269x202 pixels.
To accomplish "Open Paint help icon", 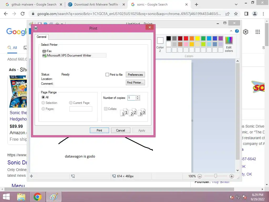I will [x=237, y=31].
